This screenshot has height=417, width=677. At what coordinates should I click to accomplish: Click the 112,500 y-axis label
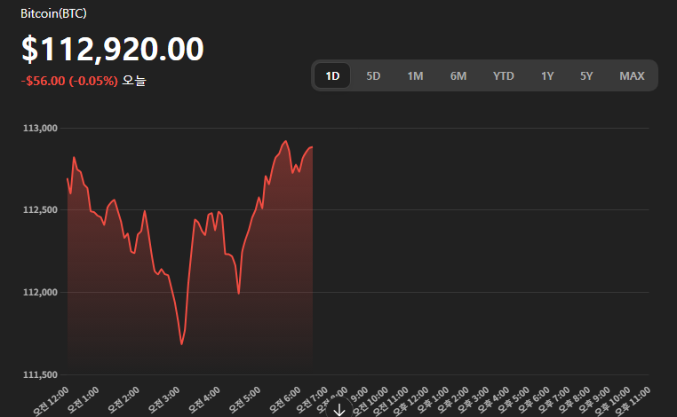coord(40,210)
